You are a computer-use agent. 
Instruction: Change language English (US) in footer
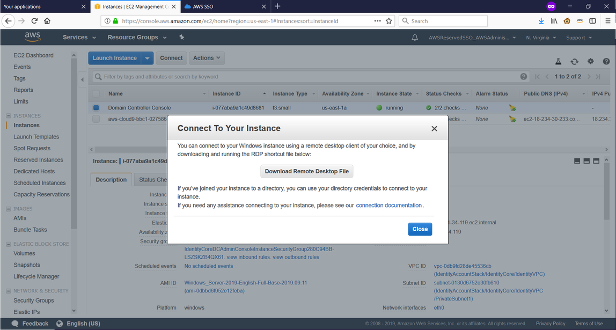pyautogui.click(x=78, y=324)
